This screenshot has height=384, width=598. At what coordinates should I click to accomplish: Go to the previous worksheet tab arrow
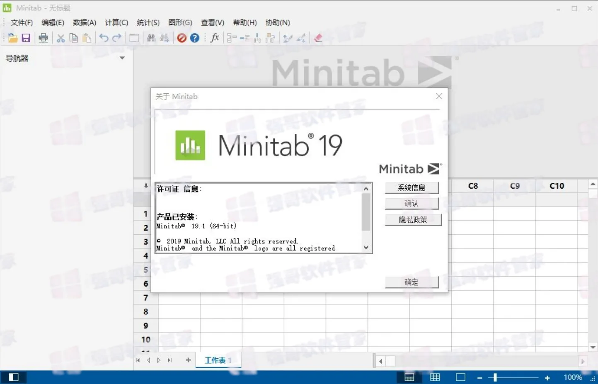[x=148, y=360]
